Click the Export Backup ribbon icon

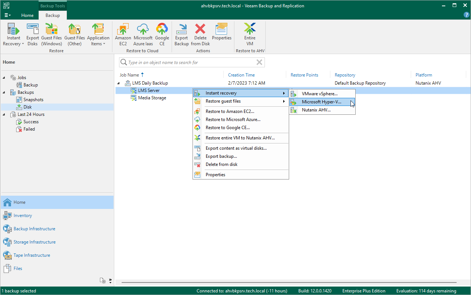[181, 35]
